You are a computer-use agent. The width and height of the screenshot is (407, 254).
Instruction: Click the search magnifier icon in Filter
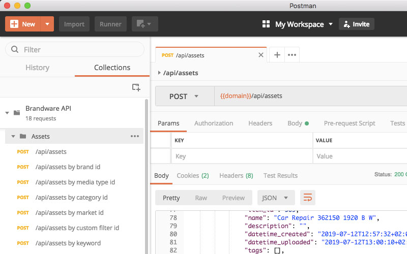(x=15, y=49)
